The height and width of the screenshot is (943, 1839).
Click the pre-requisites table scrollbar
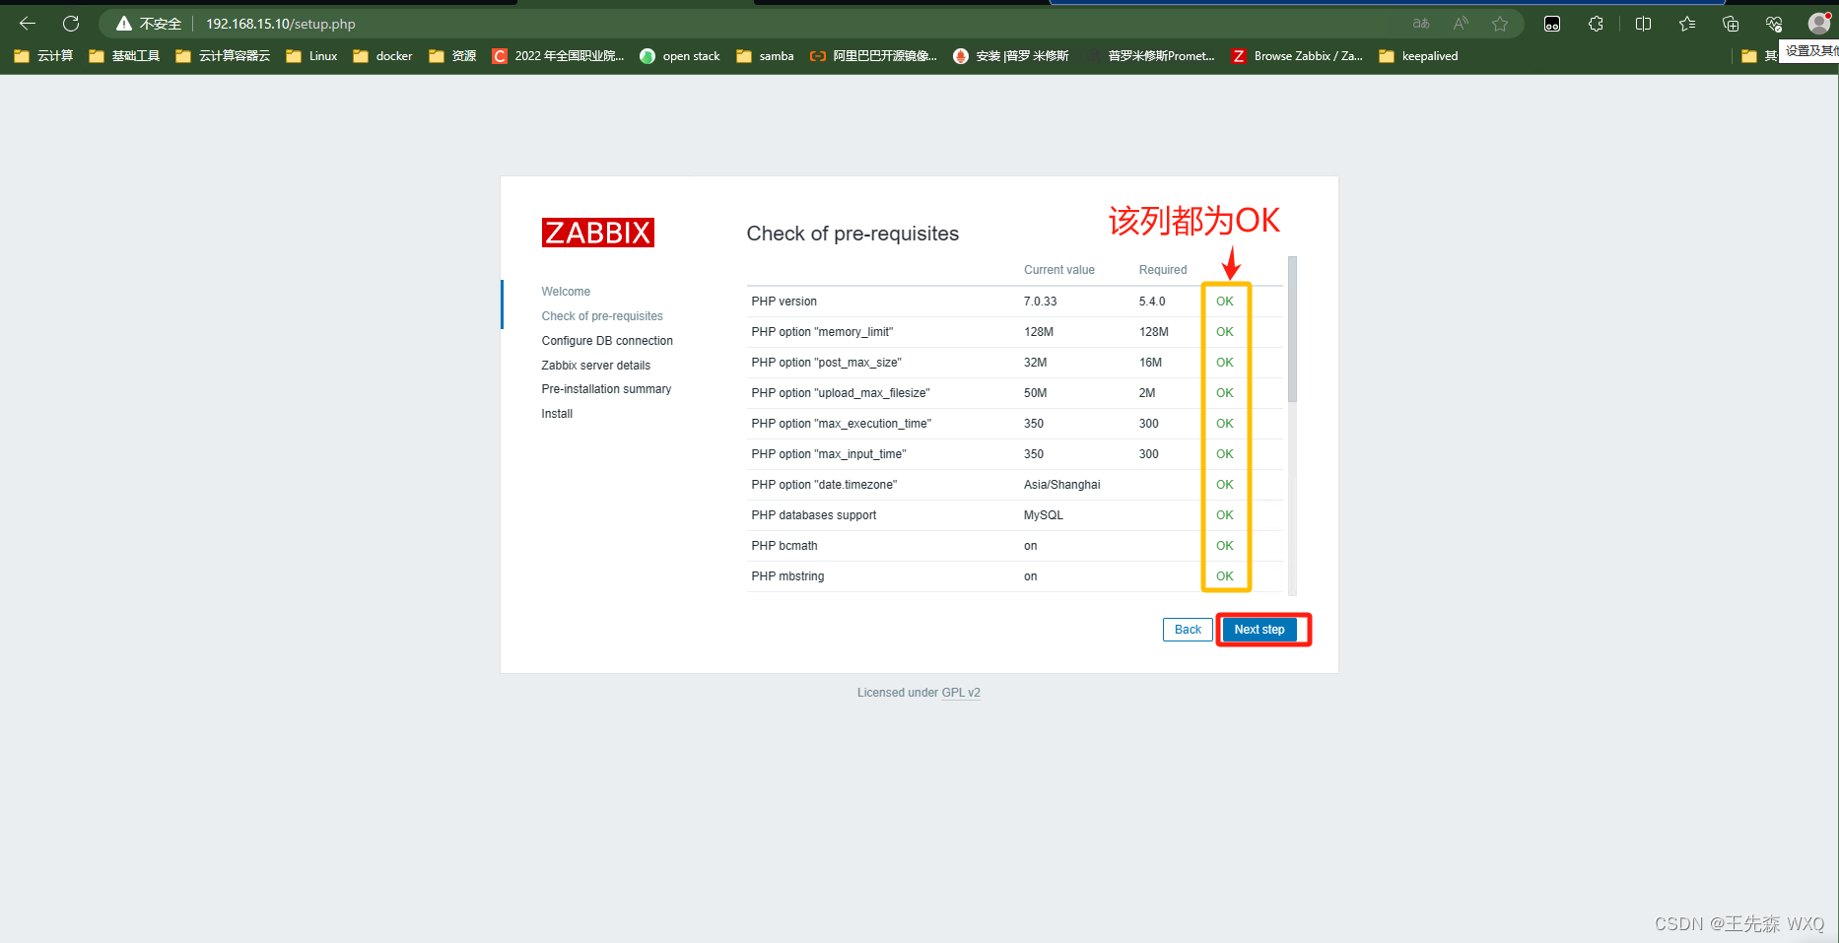point(1292,329)
